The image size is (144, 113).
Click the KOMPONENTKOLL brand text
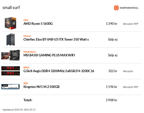pos(129,8)
